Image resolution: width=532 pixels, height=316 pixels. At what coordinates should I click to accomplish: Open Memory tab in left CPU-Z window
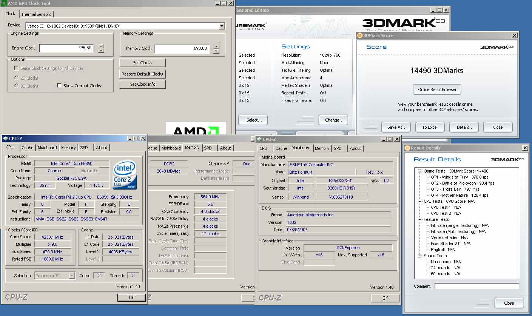tap(68, 148)
